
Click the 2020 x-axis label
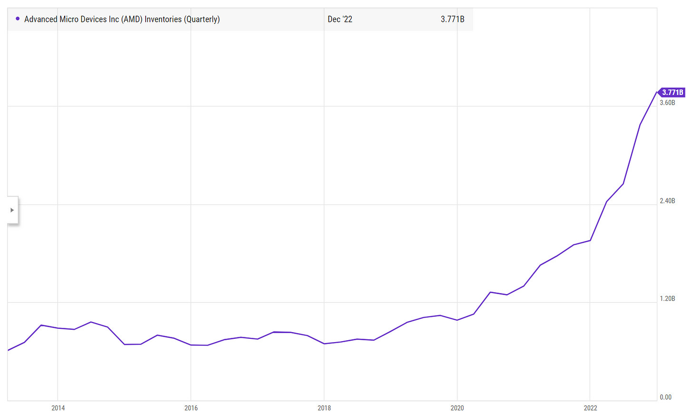tap(457, 408)
